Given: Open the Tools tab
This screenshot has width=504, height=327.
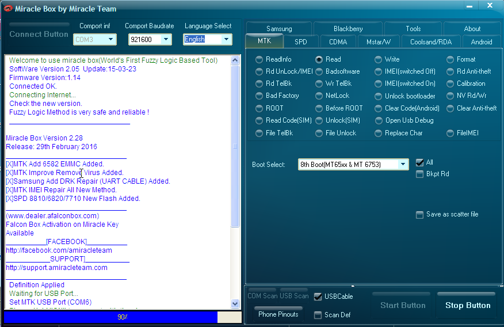Looking at the screenshot, I should (x=413, y=29).
